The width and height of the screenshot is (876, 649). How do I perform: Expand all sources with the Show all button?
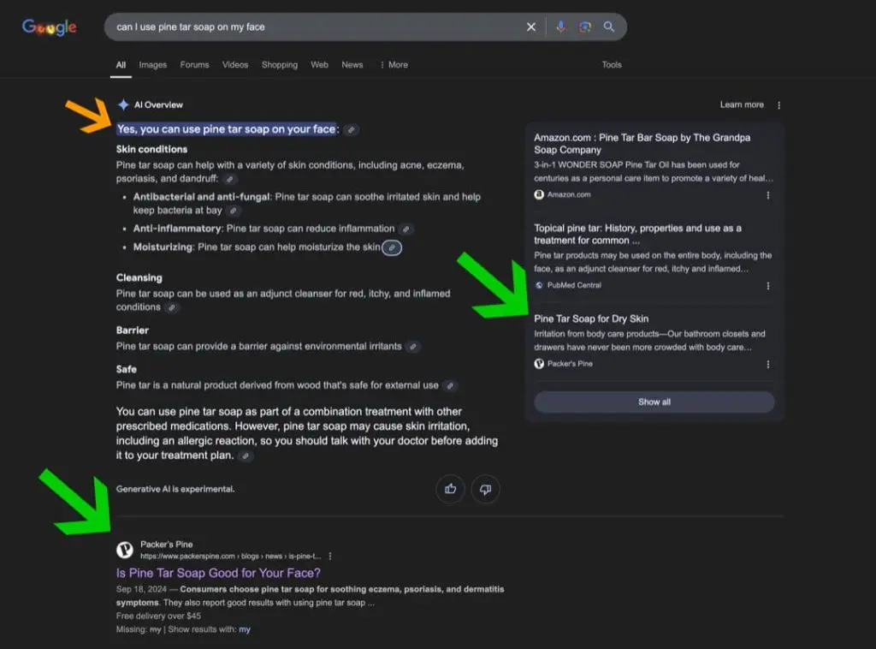pos(654,402)
